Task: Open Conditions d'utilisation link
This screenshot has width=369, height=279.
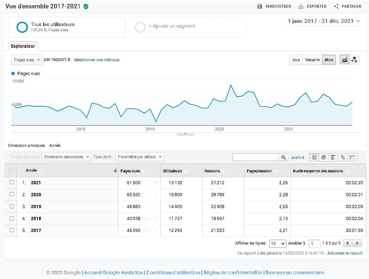Action: [x=173, y=273]
